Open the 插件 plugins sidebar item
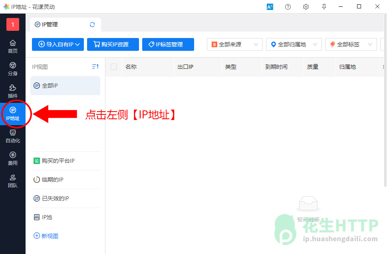The width and height of the screenshot is (387, 254). [x=13, y=92]
